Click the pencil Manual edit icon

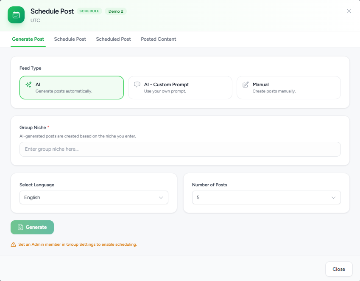(x=246, y=84)
